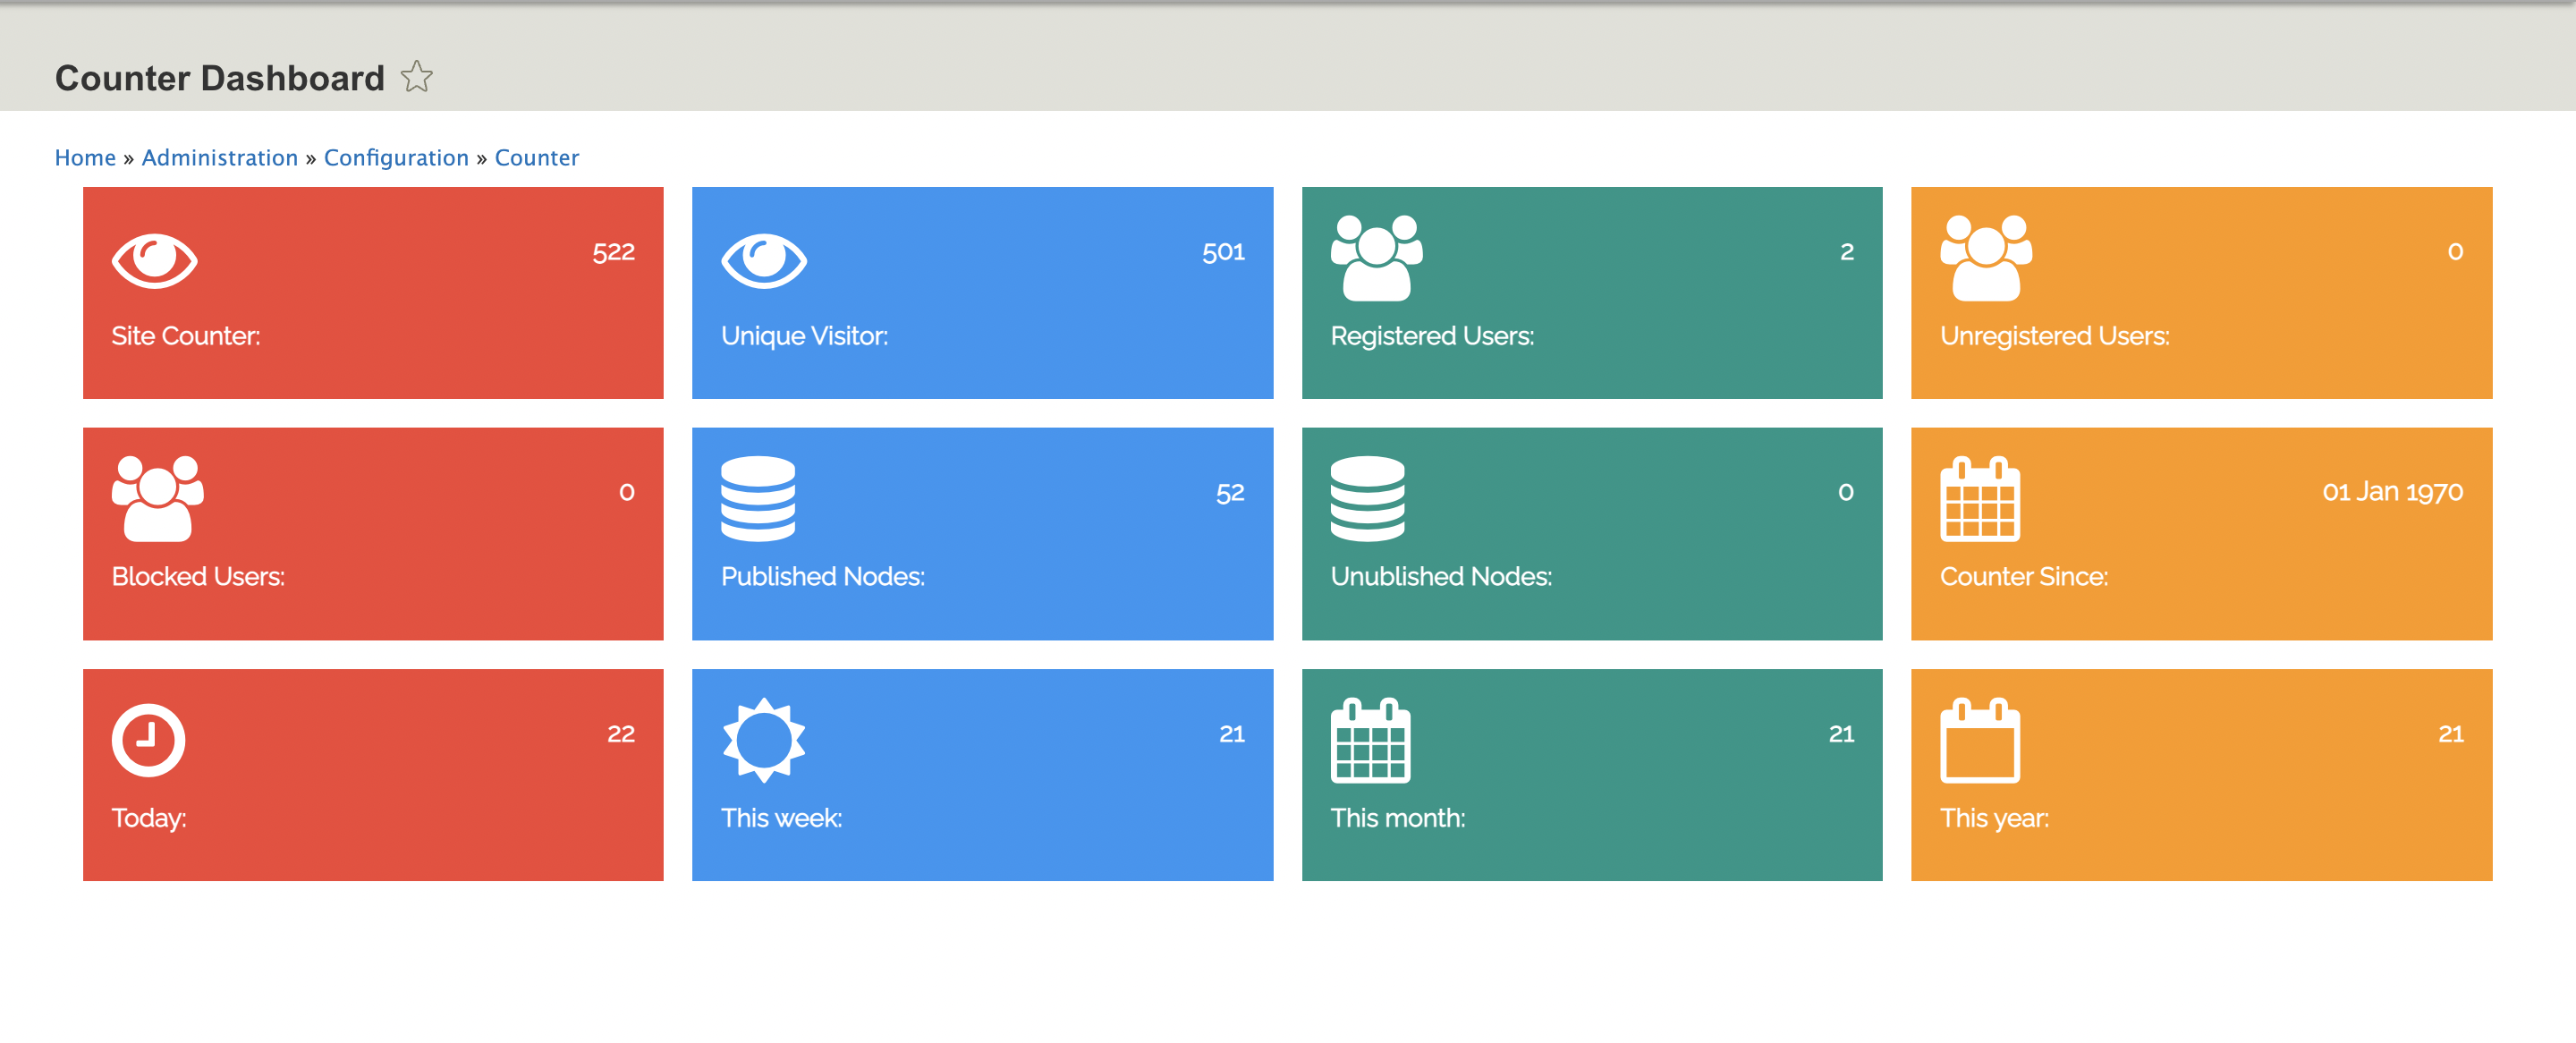Navigate to Configuration breadcrumb link
This screenshot has height=1043, width=2576.
[x=396, y=158]
